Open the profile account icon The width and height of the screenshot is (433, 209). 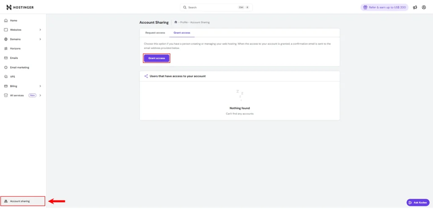[x=424, y=8]
